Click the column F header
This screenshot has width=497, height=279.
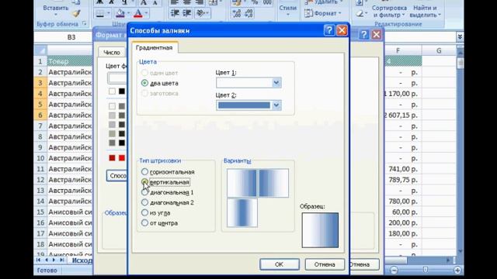(402, 50)
